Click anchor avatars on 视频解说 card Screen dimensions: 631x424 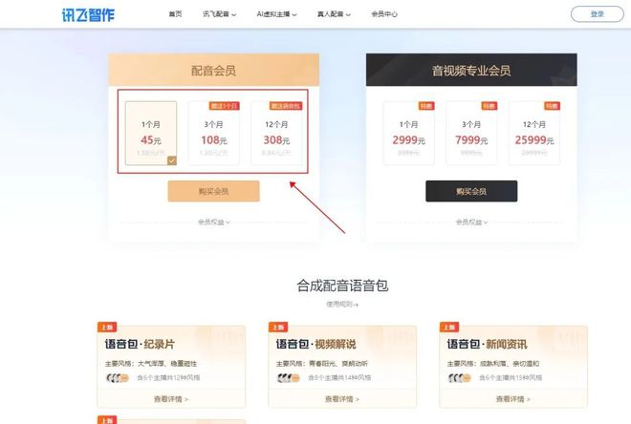[289, 378]
